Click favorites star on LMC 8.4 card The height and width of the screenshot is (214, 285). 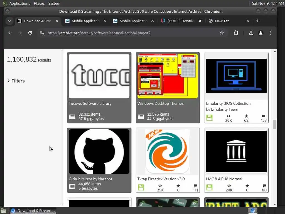click(247, 186)
